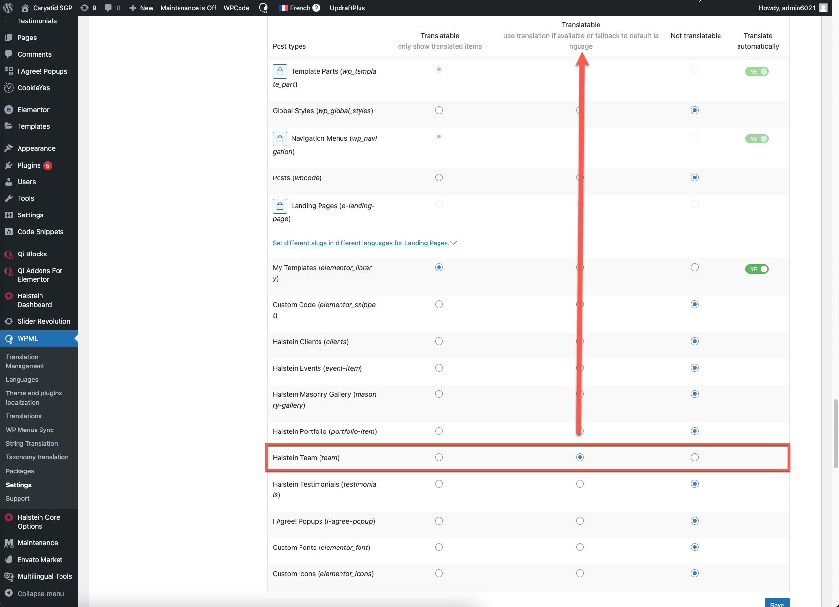This screenshot has width=839, height=607.
Task: Click the WordPress logo icon in admin bar
Action: tap(8, 8)
